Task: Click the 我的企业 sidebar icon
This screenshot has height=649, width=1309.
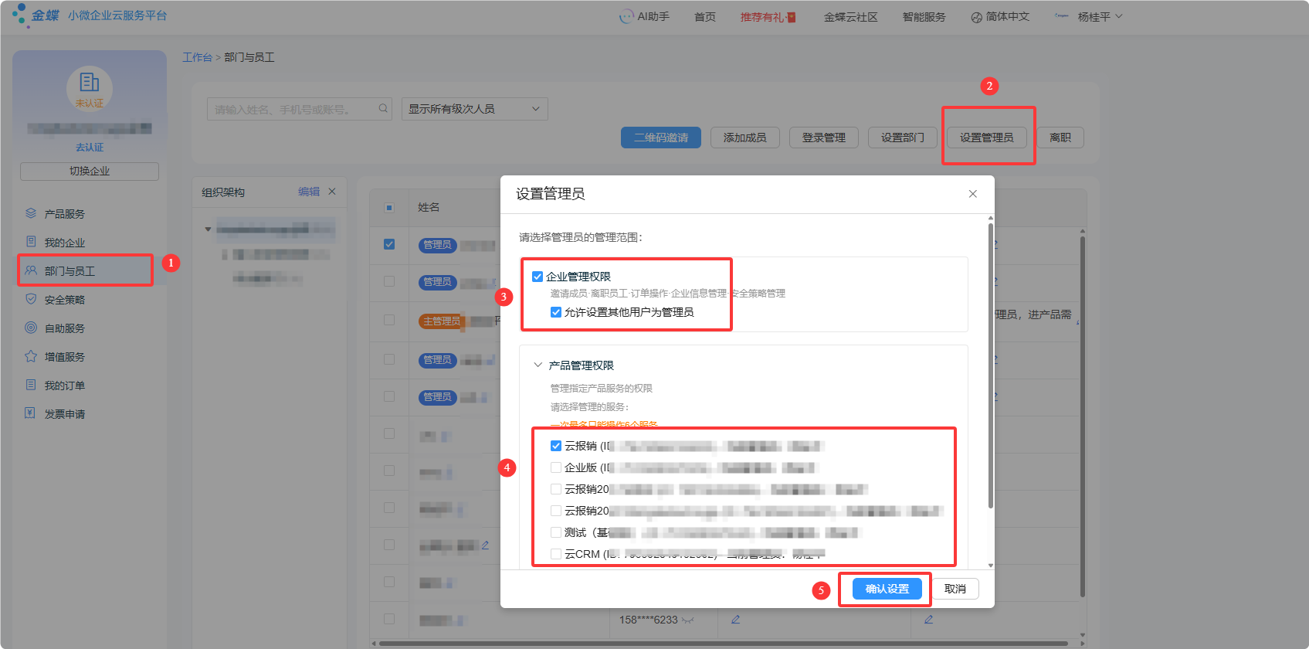Action: point(31,242)
